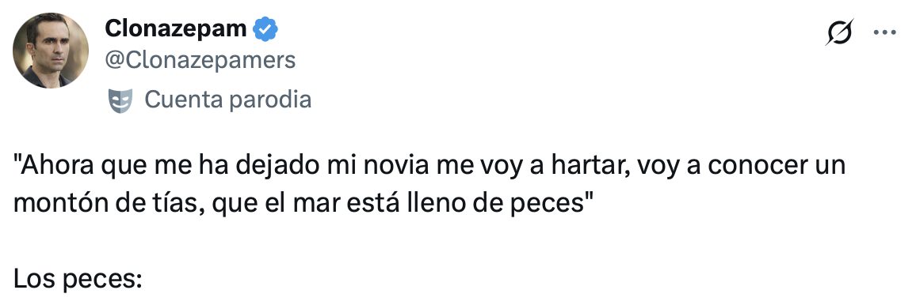The image size is (916, 305).
Task: Click the tweet line beginning "montón de tías"
Action: (x=303, y=206)
